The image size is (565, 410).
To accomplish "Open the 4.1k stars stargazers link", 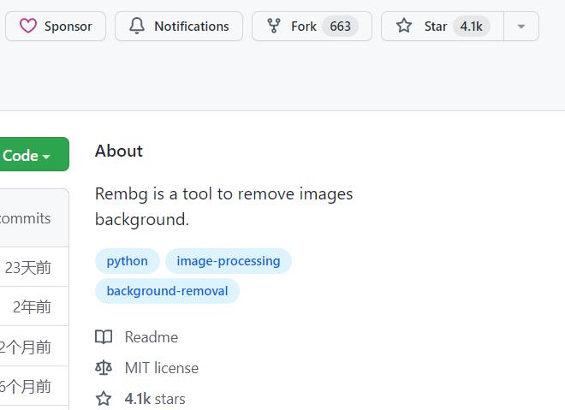I will tap(155, 399).
